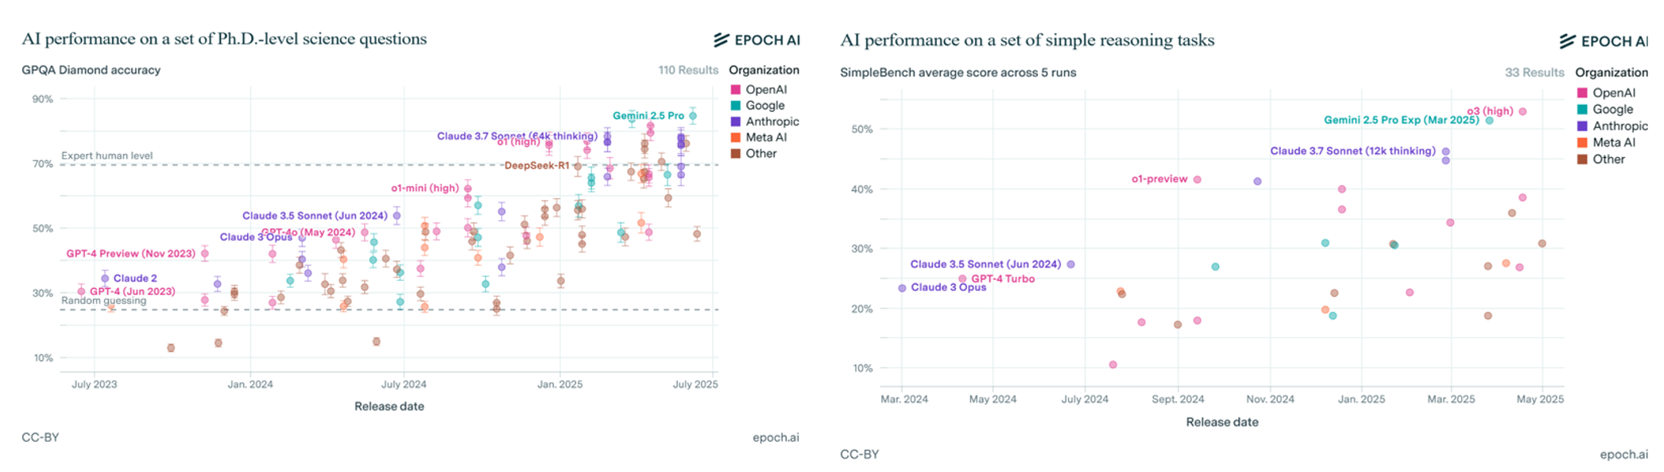Toggle the Anthropic legend entry in the GPQA chart
Viewport: 1664px width, 472px height.
pos(772,121)
